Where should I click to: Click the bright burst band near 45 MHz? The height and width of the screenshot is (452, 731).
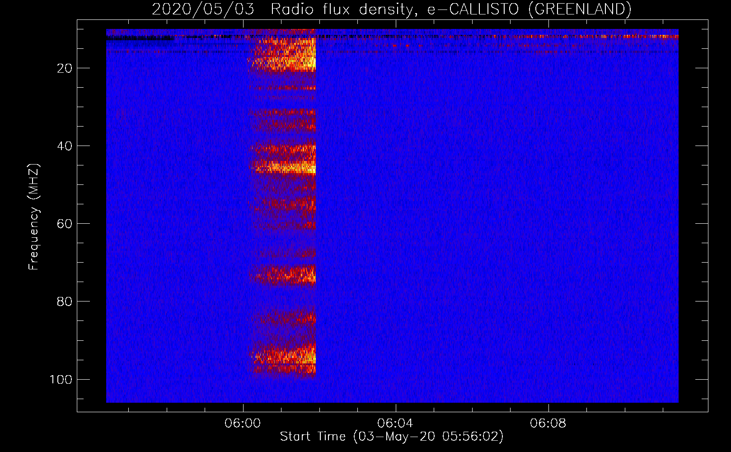coord(283,166)
